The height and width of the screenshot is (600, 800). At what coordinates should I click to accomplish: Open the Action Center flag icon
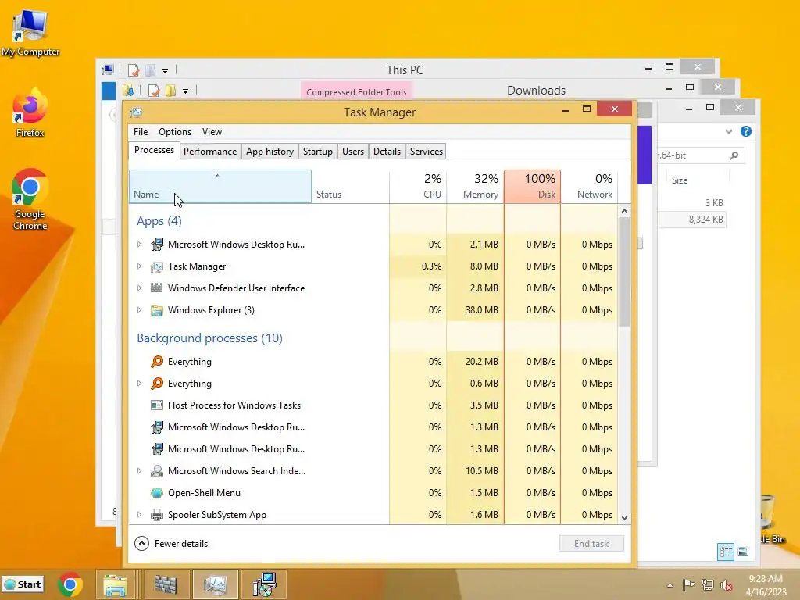coord(688,584)
